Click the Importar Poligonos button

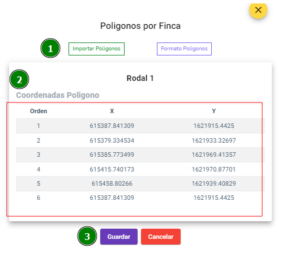pyautogui.click(x=96, y=49)
